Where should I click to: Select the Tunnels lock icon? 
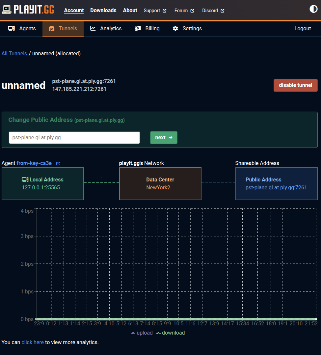pyautogui.click(x=51, y=29)
